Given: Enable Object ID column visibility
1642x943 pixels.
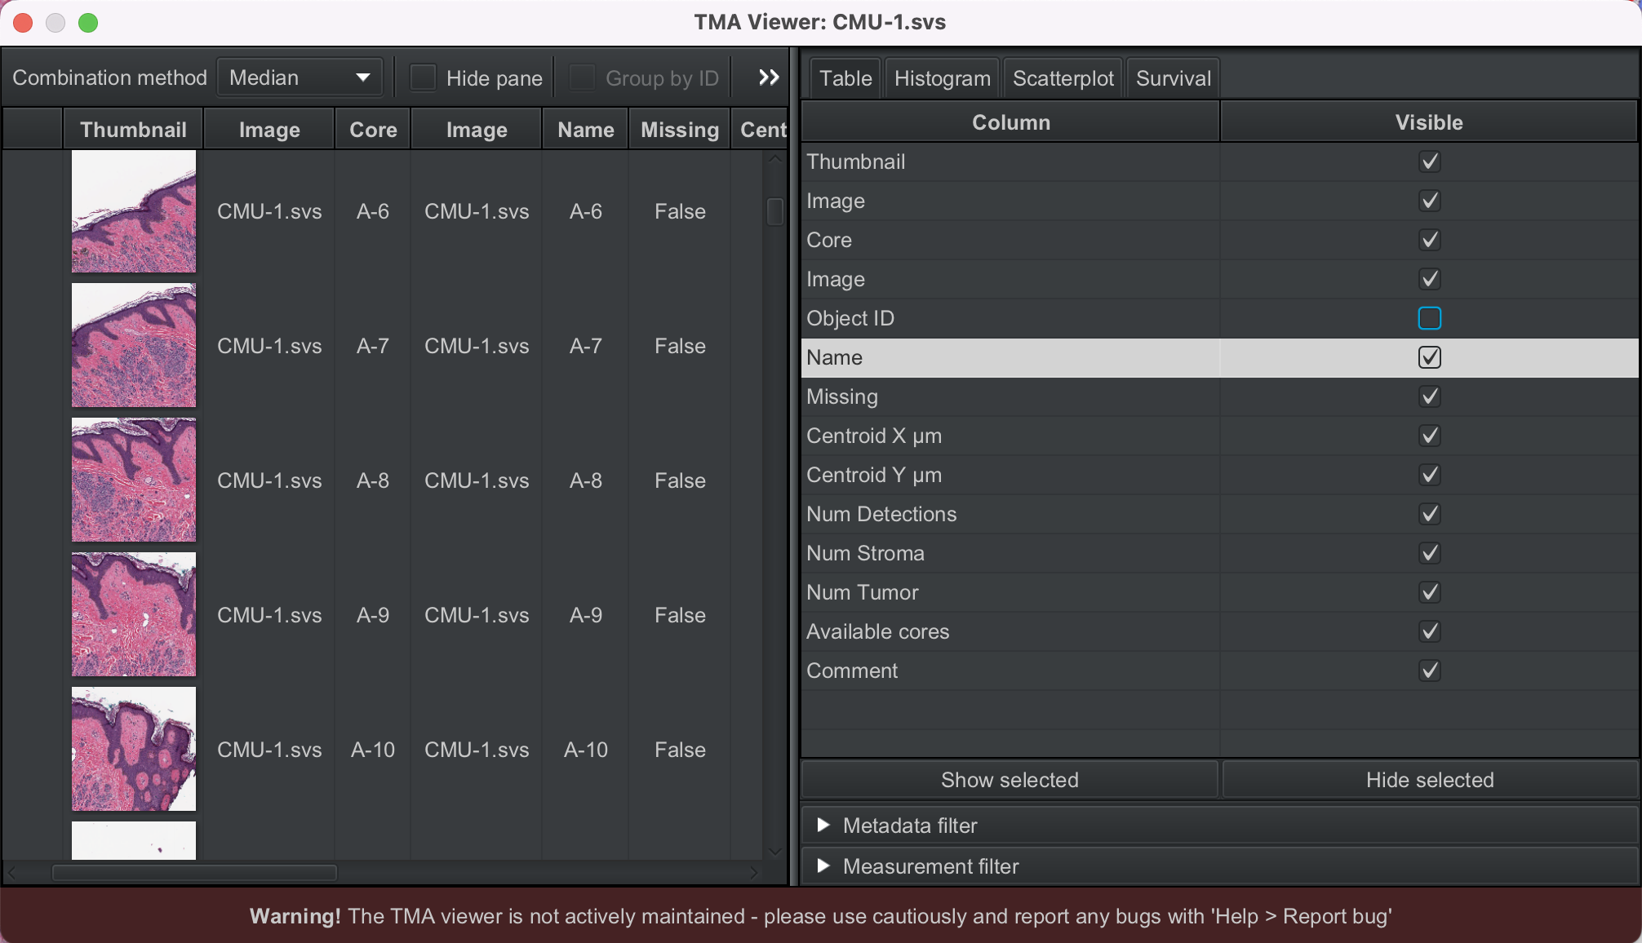Looking at the screenshot, I should [1429, 318].
